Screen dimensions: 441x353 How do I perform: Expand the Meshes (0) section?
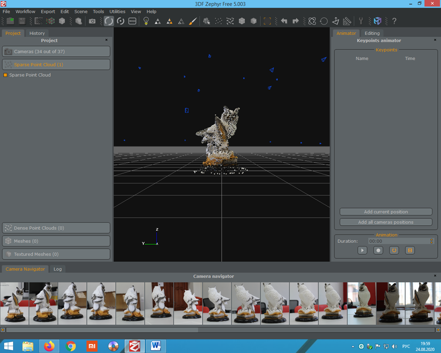[x=56, y=241]
